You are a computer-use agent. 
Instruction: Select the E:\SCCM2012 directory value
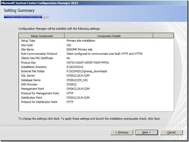[75, 67]
